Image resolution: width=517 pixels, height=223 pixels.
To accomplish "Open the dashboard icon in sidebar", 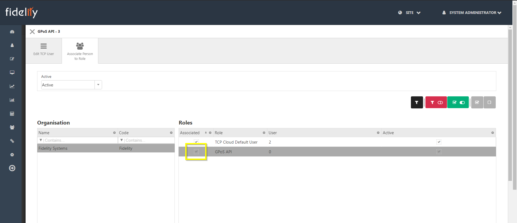I will [12, 32].
